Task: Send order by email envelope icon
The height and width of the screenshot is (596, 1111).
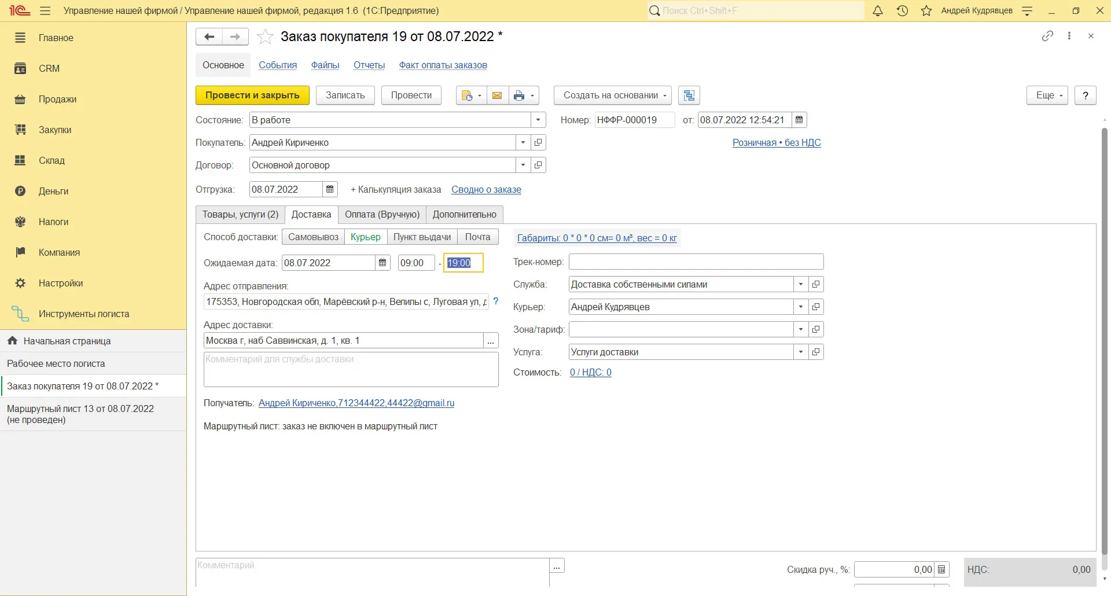Action: click(497, 95)
